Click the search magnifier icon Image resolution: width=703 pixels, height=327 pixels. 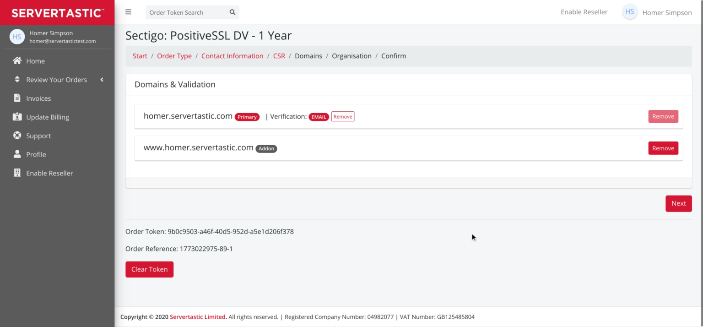click(232, 12)
